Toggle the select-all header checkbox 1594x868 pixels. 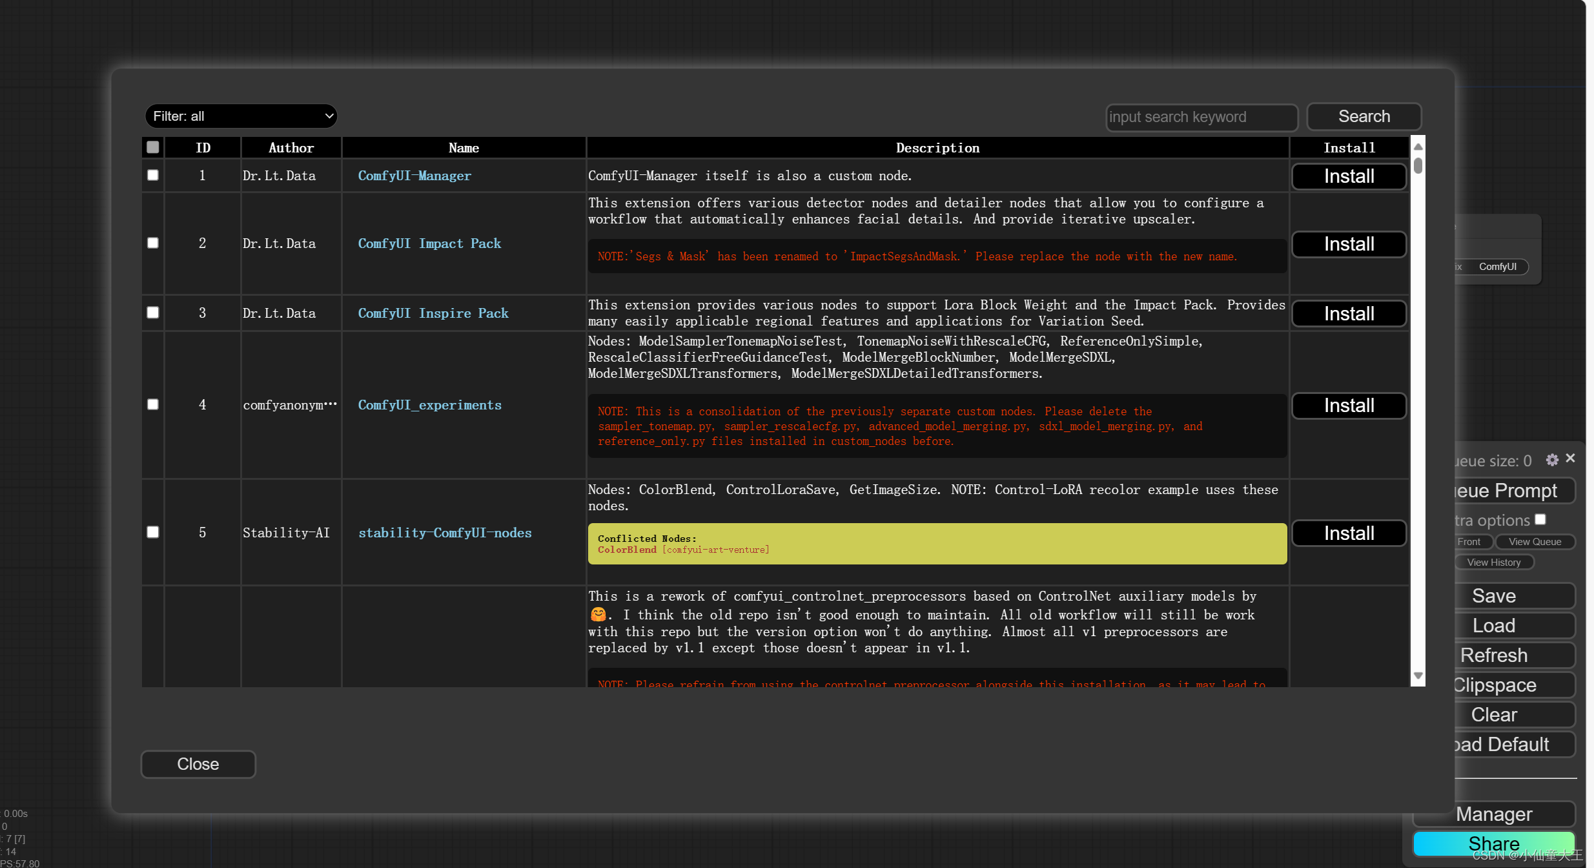click(153, 147)
